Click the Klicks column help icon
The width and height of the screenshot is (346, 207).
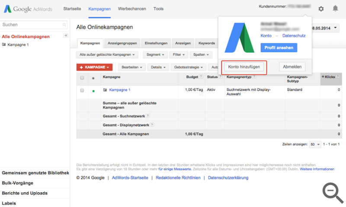point(338,77)
